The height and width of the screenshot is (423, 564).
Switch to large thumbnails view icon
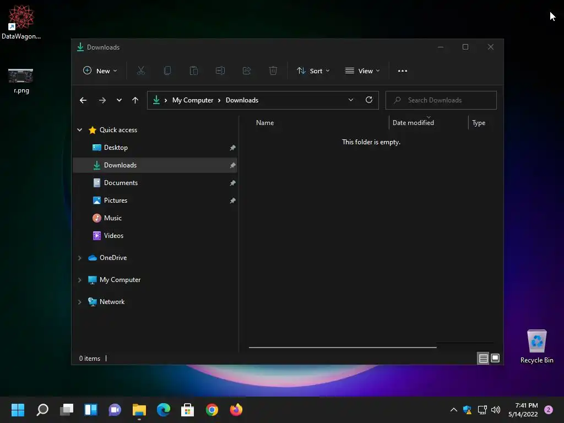coord(495,358)
